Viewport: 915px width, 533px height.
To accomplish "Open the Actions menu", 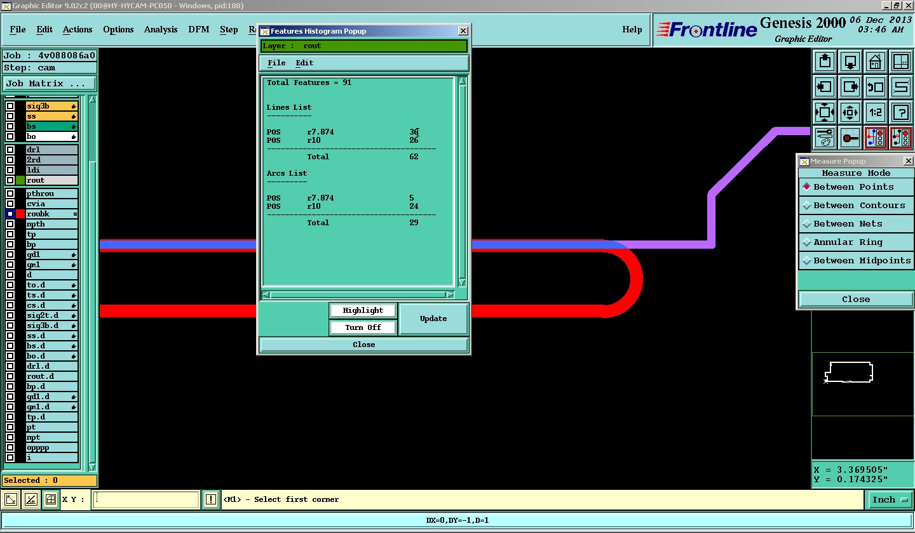I will coord(78,30).
